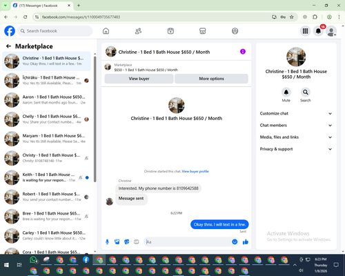The height and width of the screenshot is (276, 345).
Task: Go back with the Marketplace arrow
Action: point(8,46)
